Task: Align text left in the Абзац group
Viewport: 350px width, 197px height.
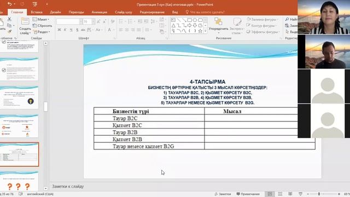Action: (x=121, y=30)
